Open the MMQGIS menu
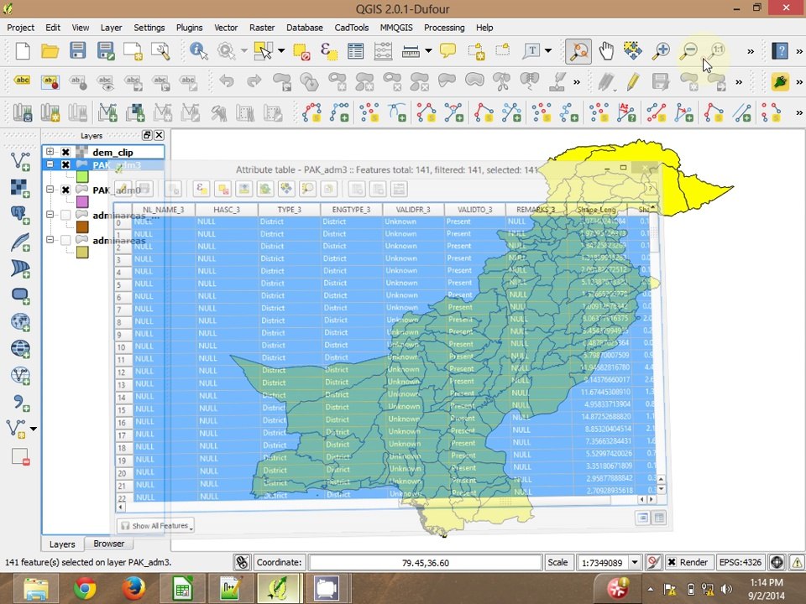The width and height of the screenshot is (806, 604). [x=395, y=28]
